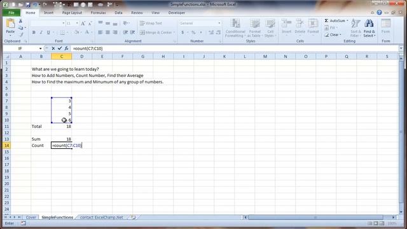Cancel the formula entry with X
The image size is (407, 229).
coord(53,48)
